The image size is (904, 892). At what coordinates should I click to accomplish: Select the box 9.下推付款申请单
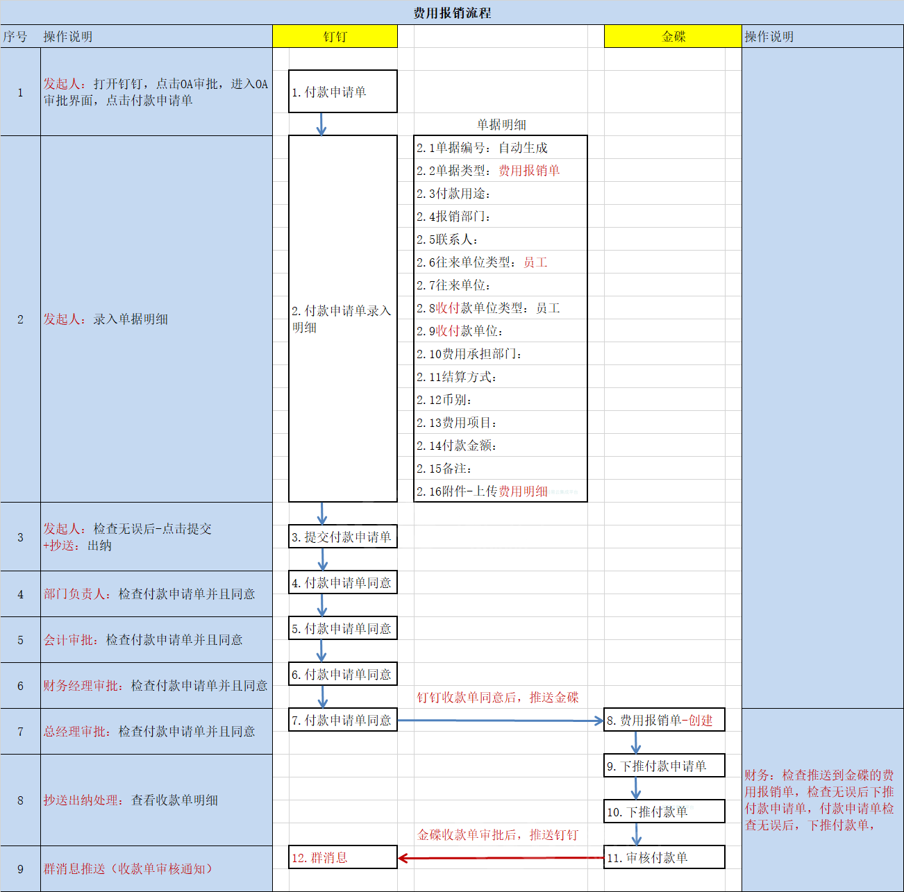click(x=664, y=766)
